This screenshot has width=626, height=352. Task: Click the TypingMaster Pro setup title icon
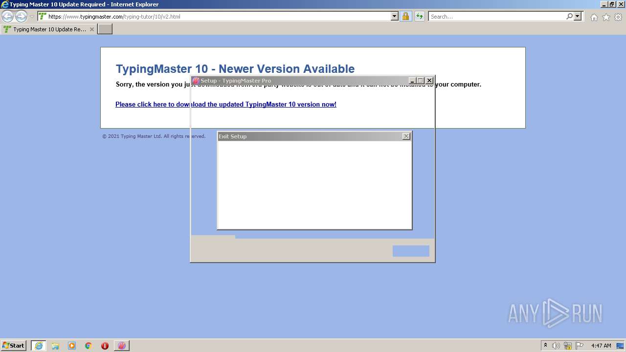click(196, 81)
